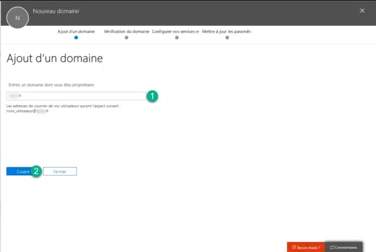Close the Nouveau domaine panel with the X
The height and width of the screenshot is (252, 376).
pyautogui.click(x=362, y=11)
